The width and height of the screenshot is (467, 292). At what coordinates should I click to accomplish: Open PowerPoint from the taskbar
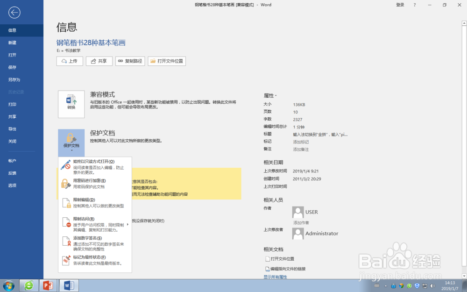[48, 285]
